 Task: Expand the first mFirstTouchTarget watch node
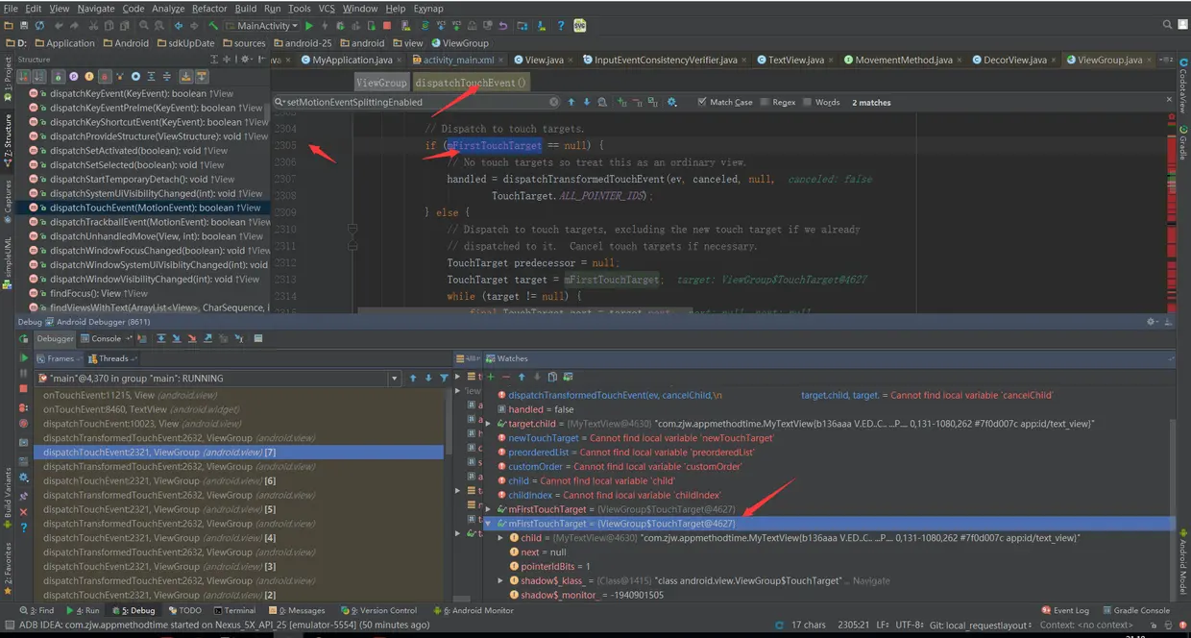click(488, 509)
